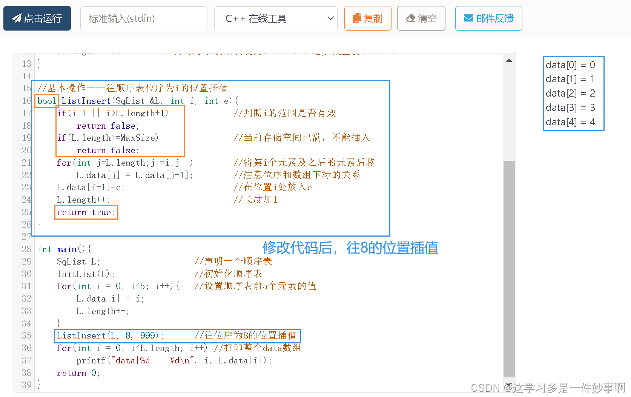Click the line 33 L.length++ statement

[103, 311]
